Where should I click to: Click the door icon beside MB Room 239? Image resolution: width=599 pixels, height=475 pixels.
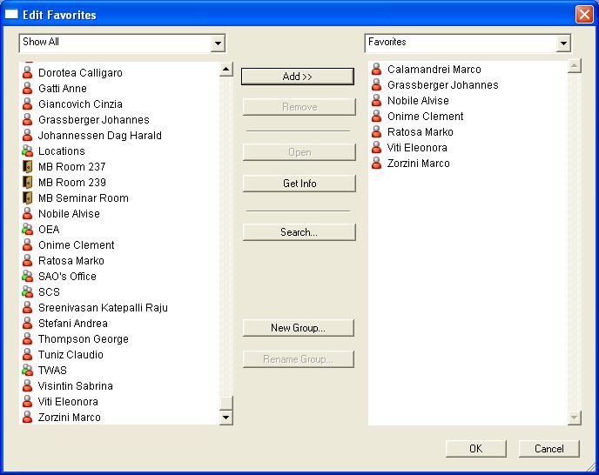click(28, 182)
